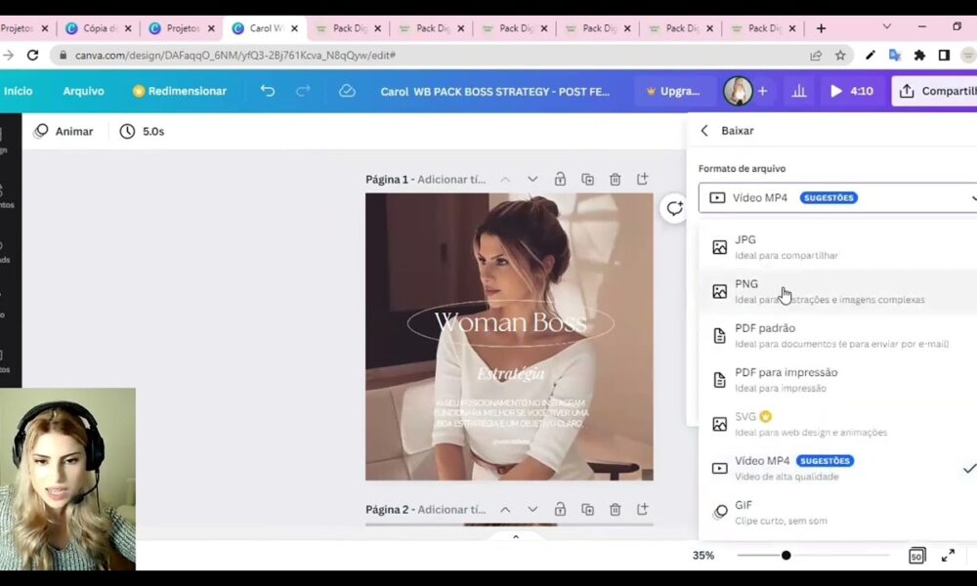The height and width of the screenshot is (586, 977).
Task: Click the comment bubble icon beside canvas
Action: click(x=674, y=208)
